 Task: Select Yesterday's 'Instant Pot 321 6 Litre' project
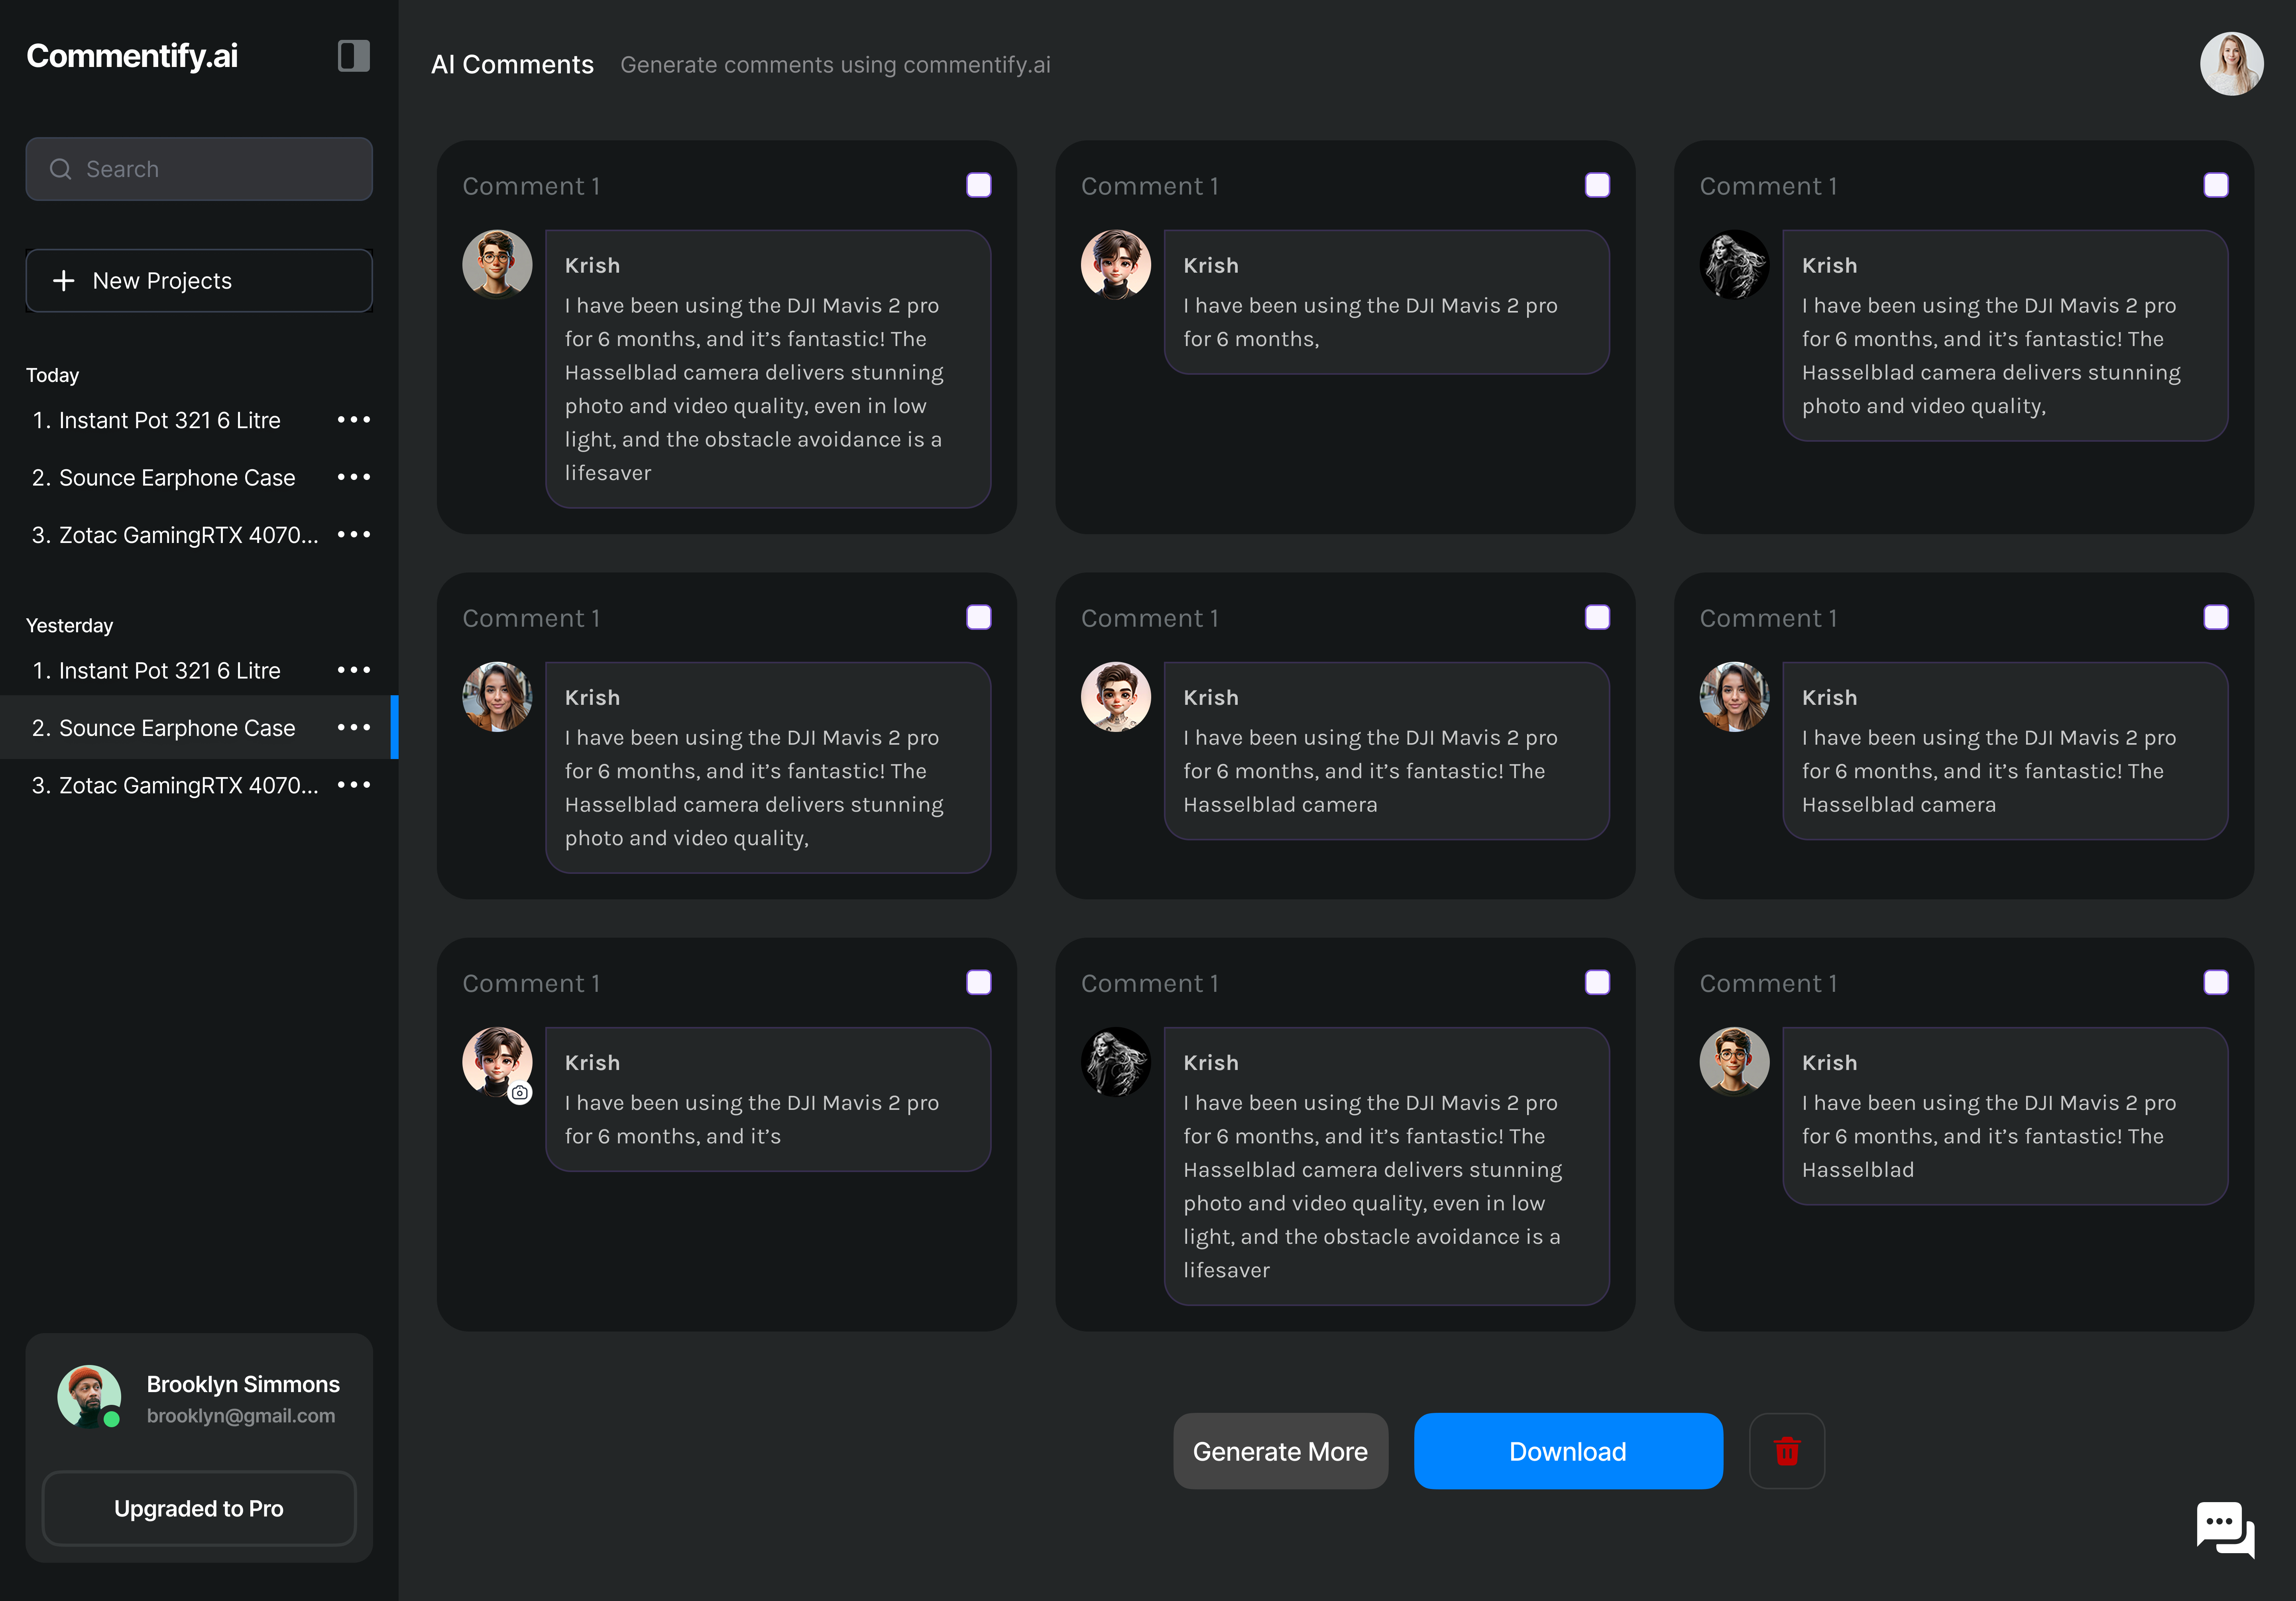156,670
